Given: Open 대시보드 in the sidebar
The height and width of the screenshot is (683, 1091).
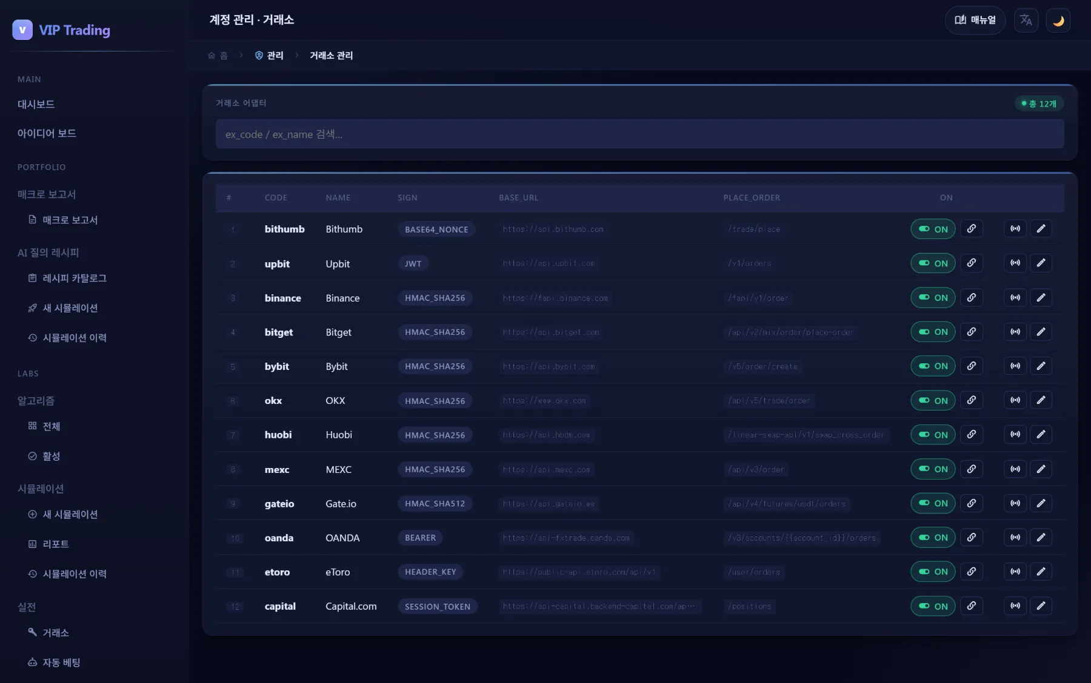Looking at the screenshot, I should 36,104.
